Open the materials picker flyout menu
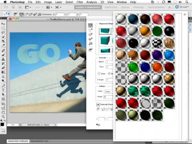This screenshot has height=144, width=192. pos(185,14)
